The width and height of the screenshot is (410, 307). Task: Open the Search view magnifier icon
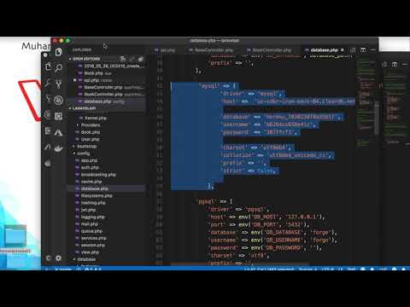click(58, 68)
